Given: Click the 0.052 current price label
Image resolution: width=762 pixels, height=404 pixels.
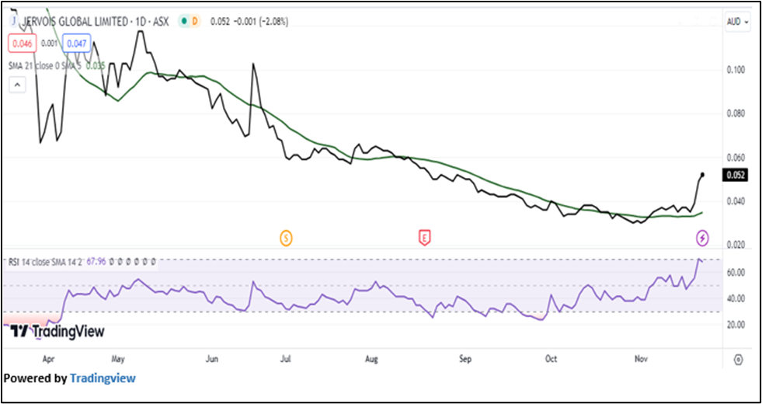Looking at the screenshot, I should coord(734,175).
